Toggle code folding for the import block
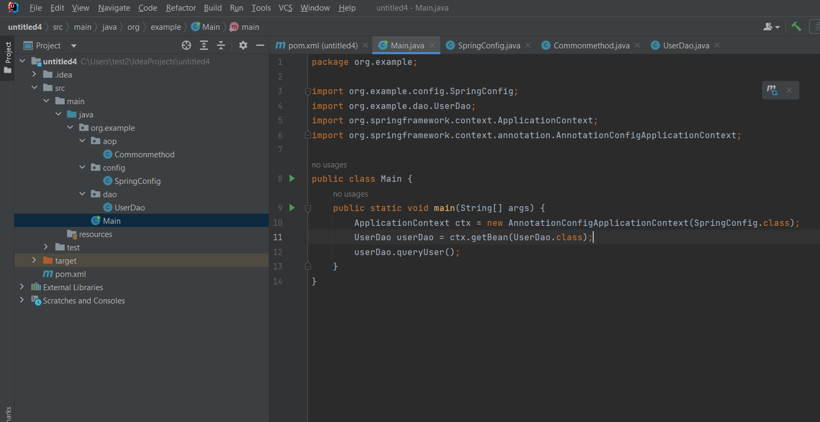820x422 pixels. (x=307, y=91)
